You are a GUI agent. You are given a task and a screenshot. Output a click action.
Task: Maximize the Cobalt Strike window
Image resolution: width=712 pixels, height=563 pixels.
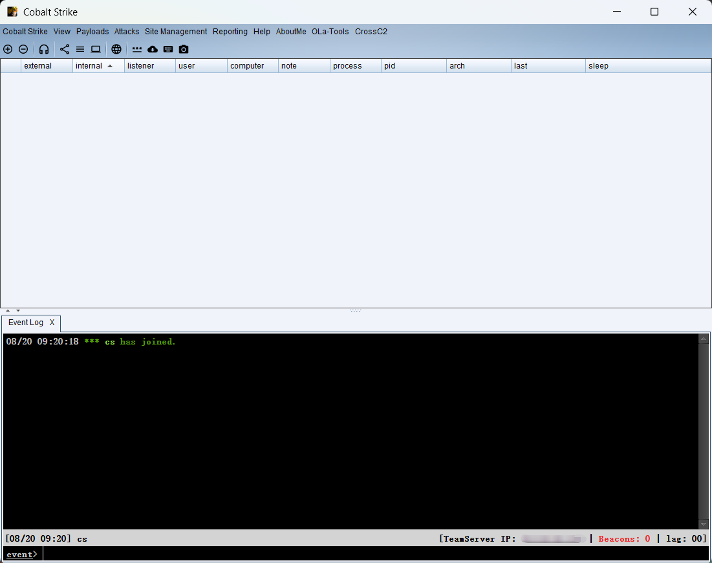654,12
